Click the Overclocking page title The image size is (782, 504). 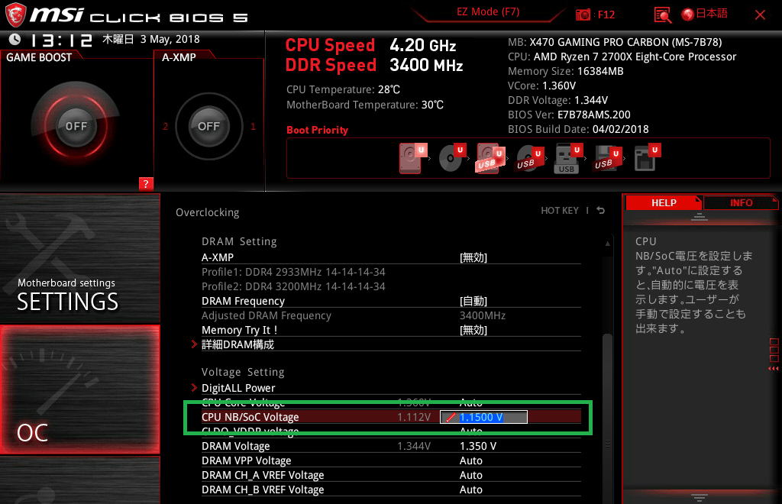[208, 212]
